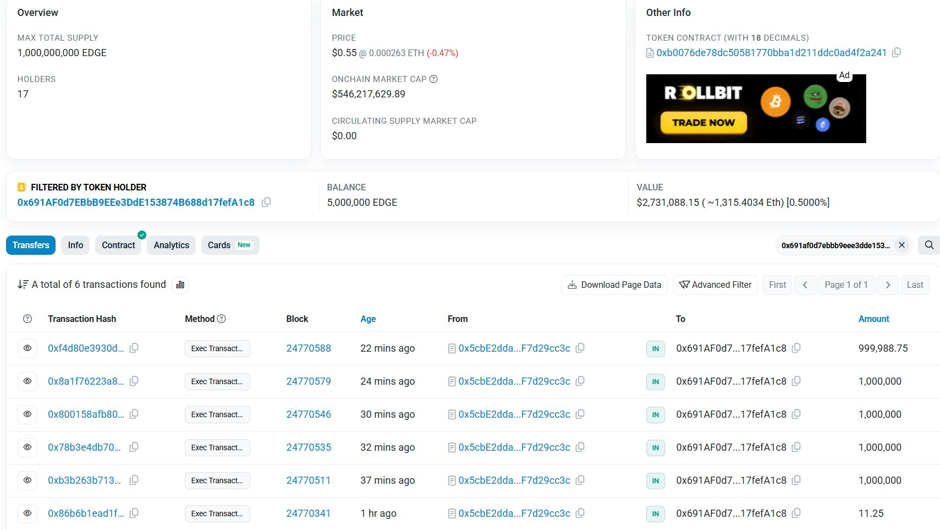The width and height of the screenshot is (940, 530).
Task: Click the eye icon on the last transaction row
Action: click(27, 513)
